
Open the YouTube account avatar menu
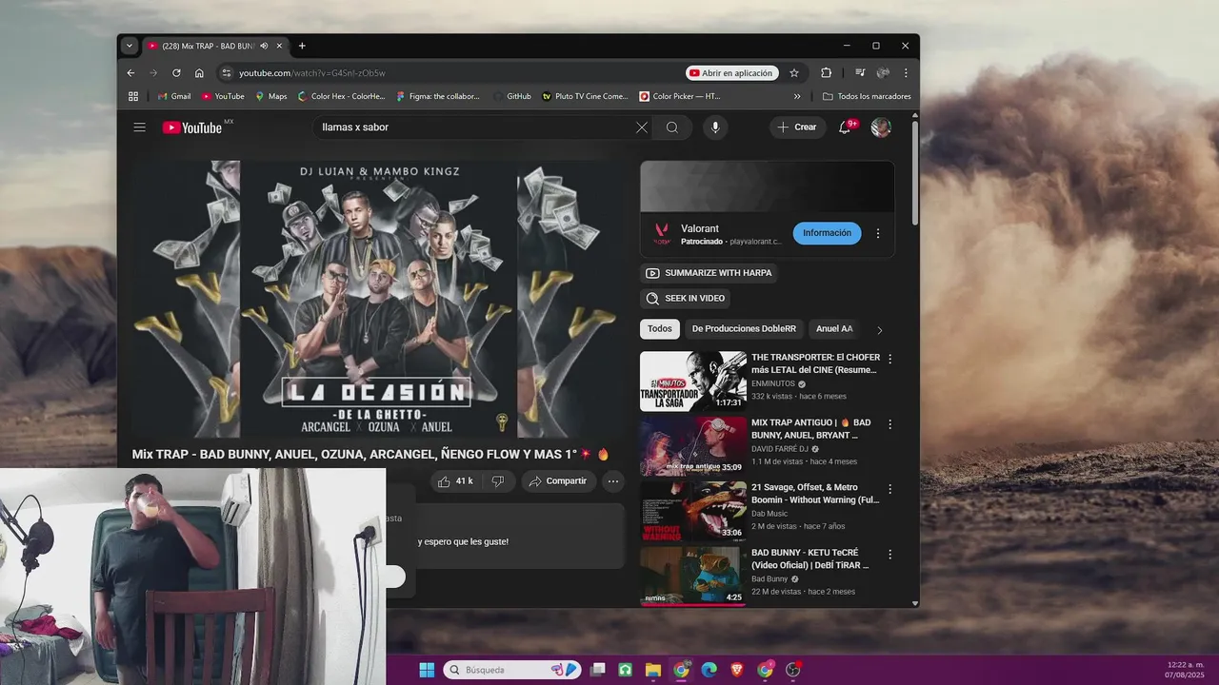point(881,127)
